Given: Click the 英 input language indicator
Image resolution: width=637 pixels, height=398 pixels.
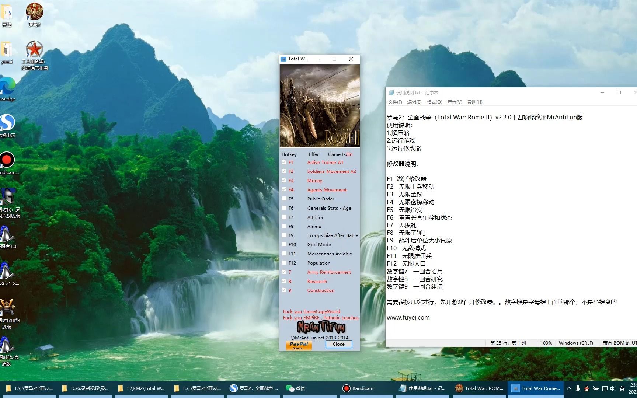Looking at the screenshot, I should 622,388.
